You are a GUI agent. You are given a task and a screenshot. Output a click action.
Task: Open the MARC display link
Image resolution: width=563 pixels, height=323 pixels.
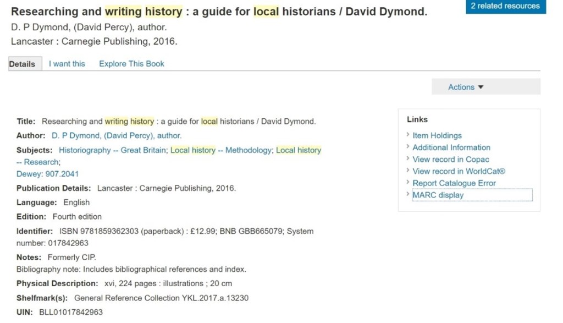tap(438, 195)
